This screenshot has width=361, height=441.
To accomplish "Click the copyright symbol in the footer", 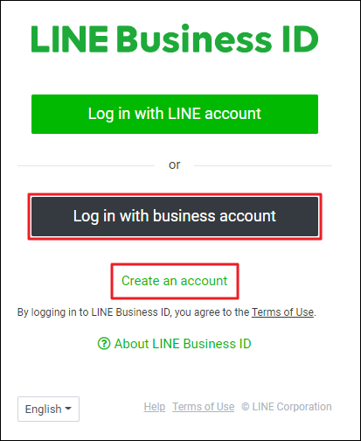I will pos(246,407).
